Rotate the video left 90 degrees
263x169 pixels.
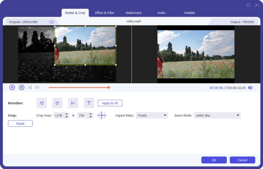pyautogui.click(x=41, y=103)
